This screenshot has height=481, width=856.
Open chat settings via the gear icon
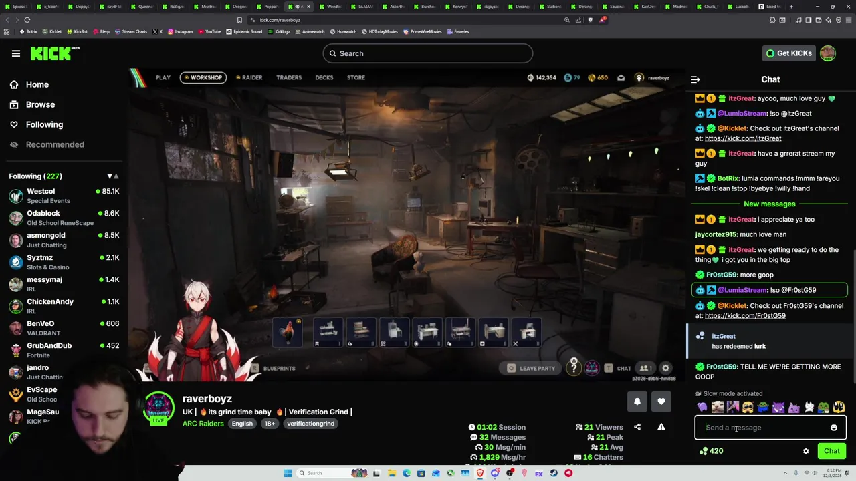[806, 451]
